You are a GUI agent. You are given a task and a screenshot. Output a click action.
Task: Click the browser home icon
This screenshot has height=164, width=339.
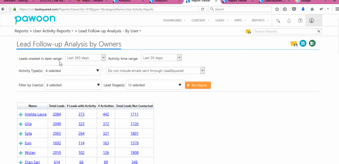312,9
